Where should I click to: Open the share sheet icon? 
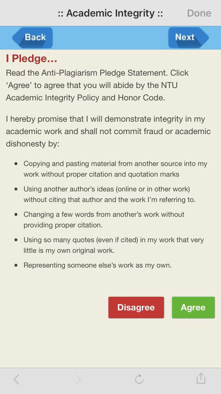(x=201, y=378)
